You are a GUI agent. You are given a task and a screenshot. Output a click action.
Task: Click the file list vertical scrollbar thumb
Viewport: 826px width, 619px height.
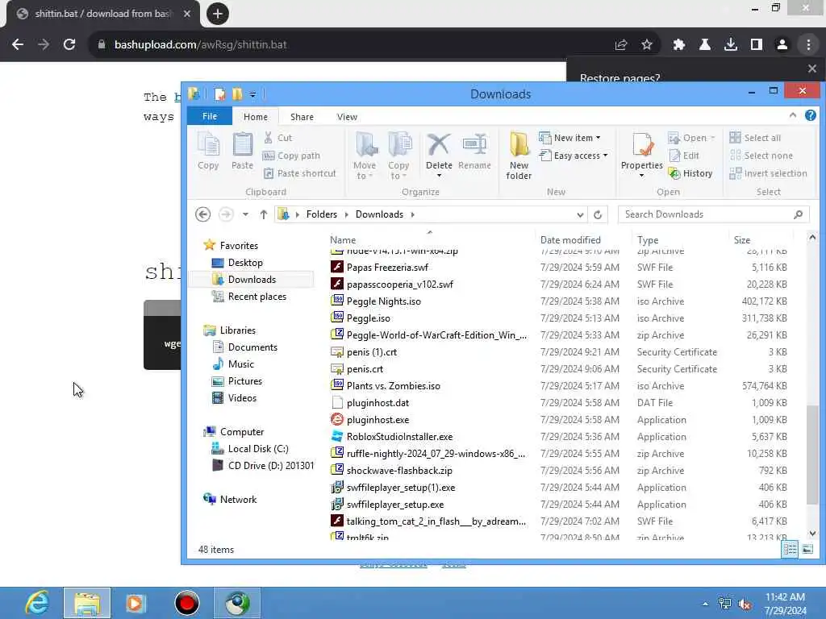[812, 455]
